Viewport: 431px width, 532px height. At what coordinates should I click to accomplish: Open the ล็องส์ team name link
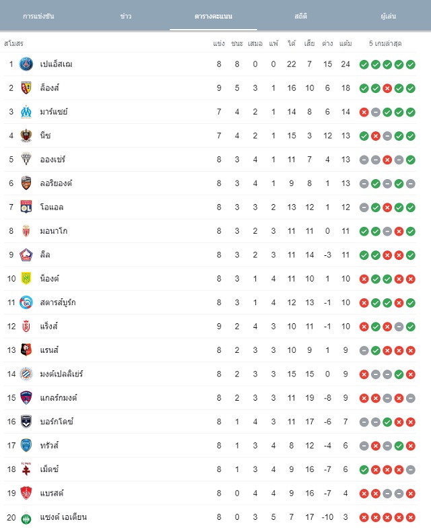[x=50, y=88]
